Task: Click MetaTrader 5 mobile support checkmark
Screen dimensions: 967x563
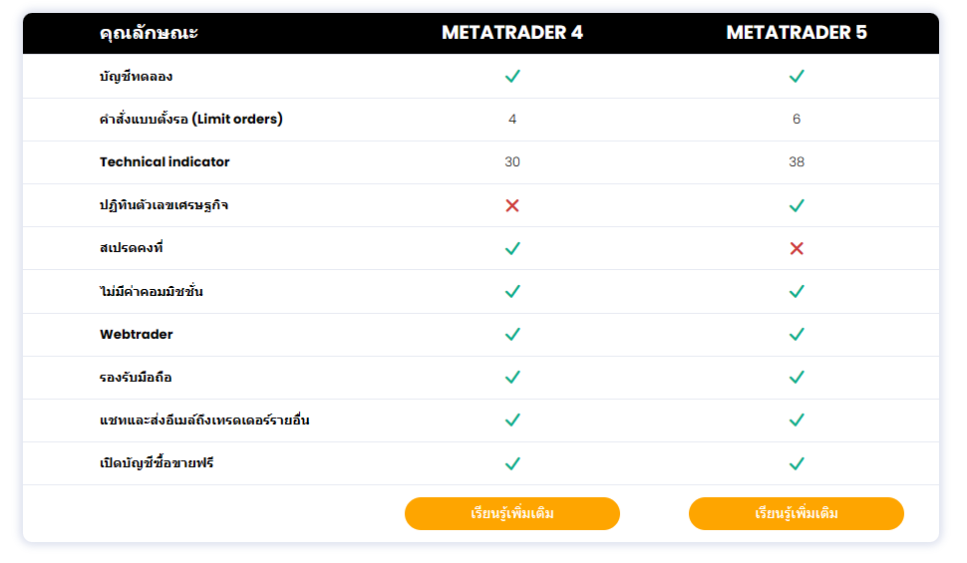Action: (x=797, y=377)
